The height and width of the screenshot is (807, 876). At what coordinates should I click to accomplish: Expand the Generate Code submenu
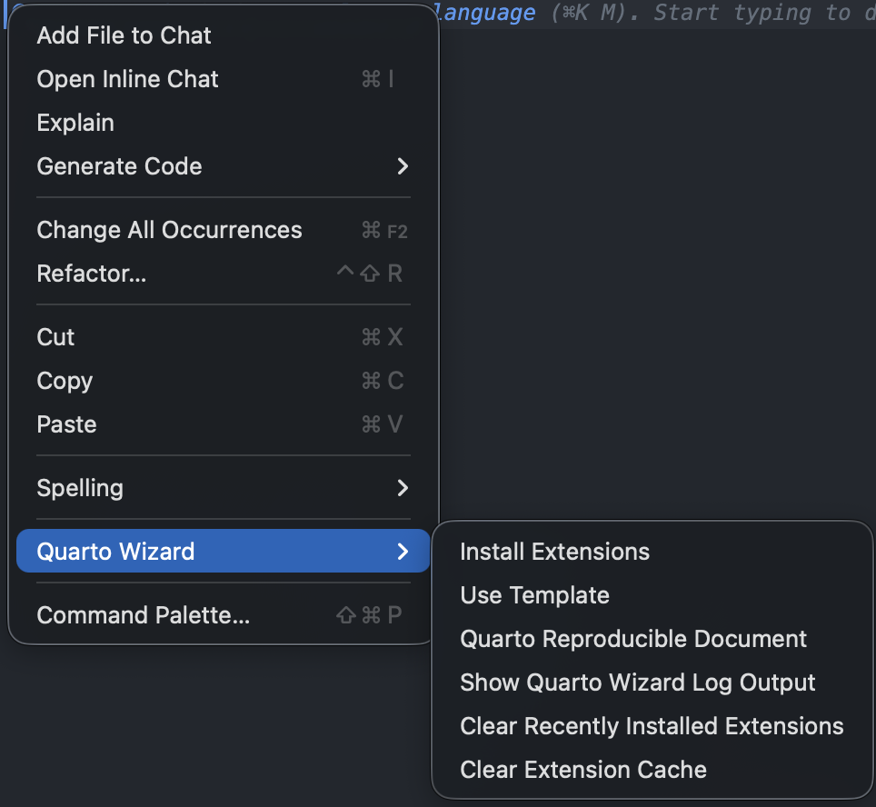point(119,166)
